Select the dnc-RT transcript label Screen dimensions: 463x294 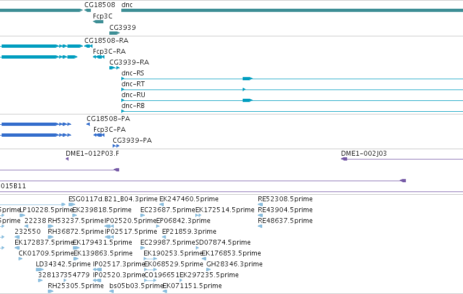pyautogui.click(x=133, y=84)
